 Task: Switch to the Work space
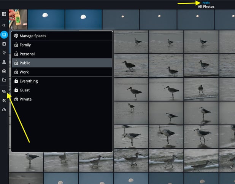coord(24,72)
